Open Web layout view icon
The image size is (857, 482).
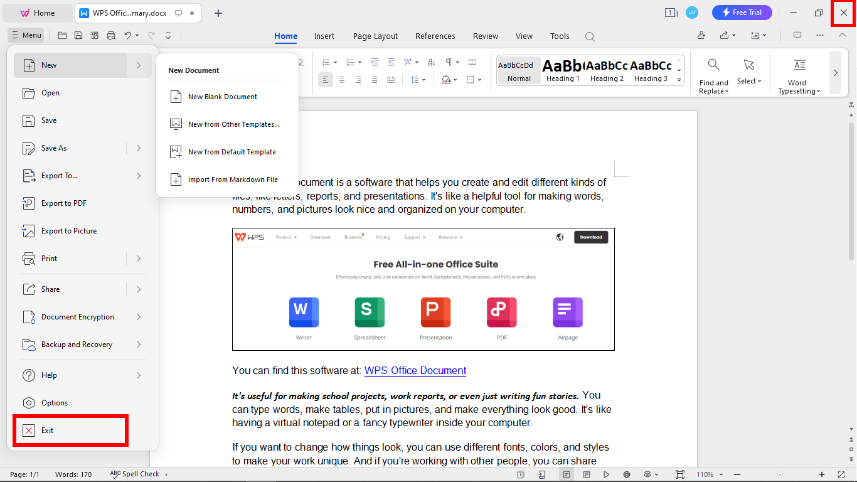(625, 474)
